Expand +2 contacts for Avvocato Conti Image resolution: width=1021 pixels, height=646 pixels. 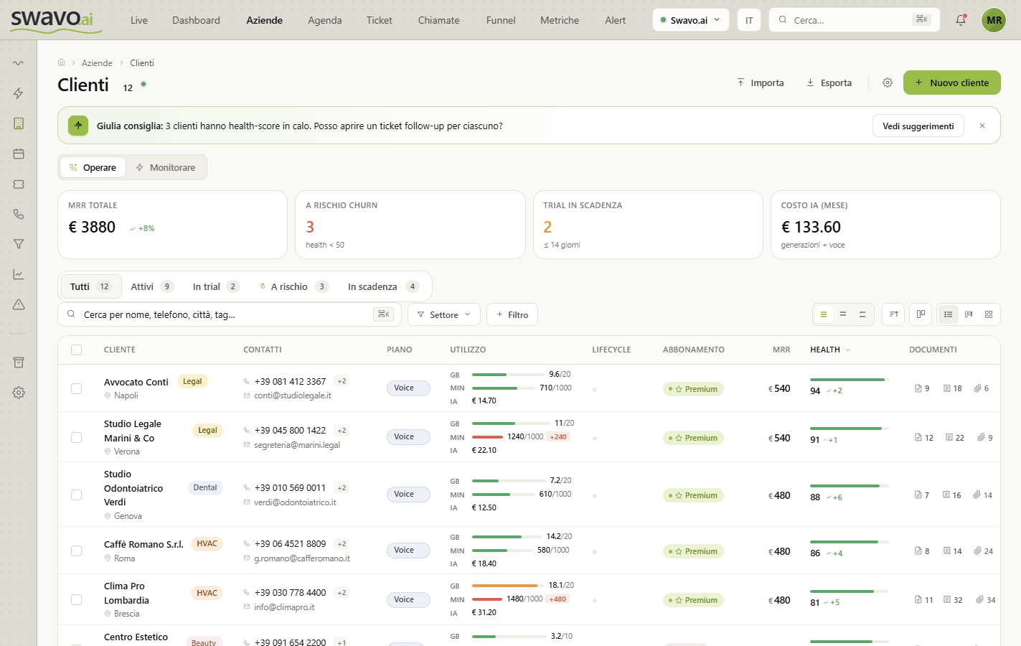tap(342, 381)
